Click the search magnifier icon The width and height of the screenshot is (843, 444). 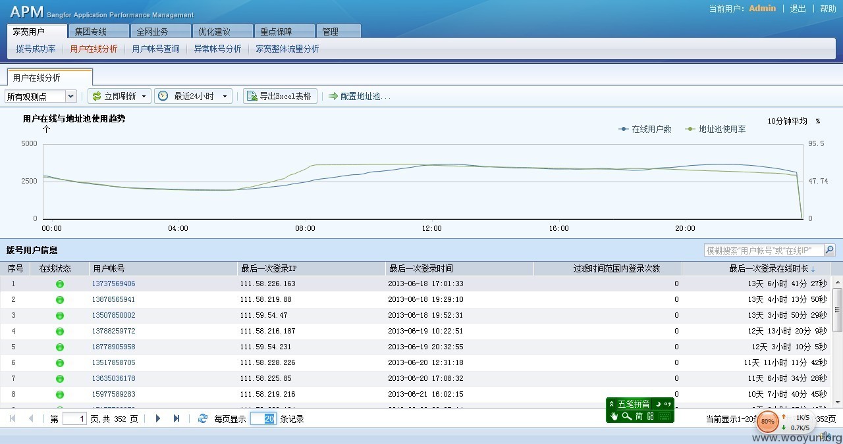(x=830, y=250)
